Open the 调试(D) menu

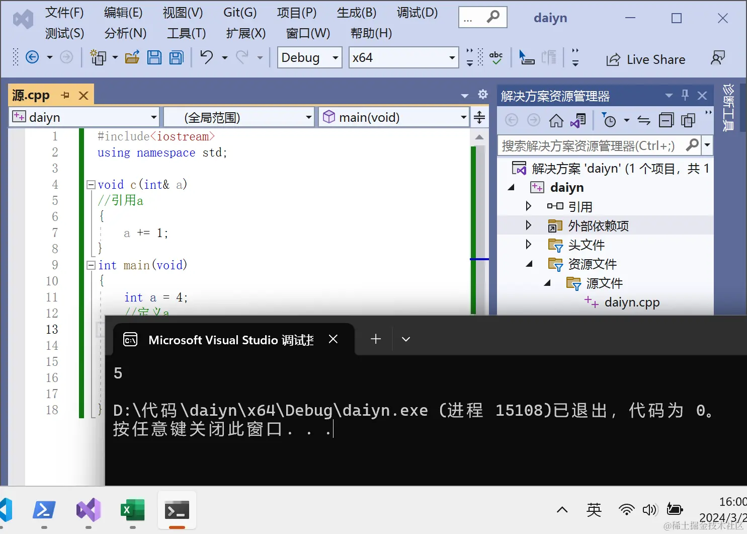pos(417,13)
